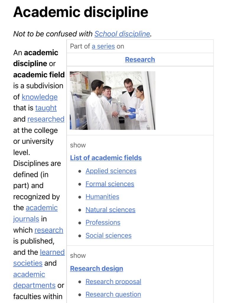Click the Professions link
Screen dimensions: 227x303
point(103,223)
